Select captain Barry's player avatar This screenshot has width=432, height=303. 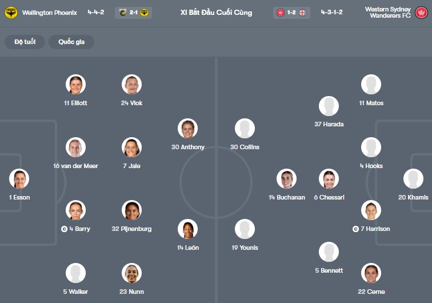[x=75, y=210]
